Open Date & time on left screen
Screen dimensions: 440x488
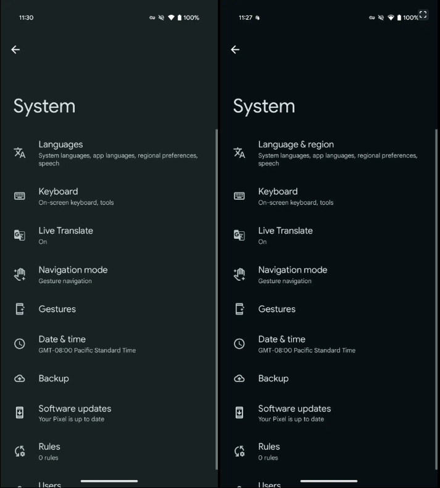point(108,344)
